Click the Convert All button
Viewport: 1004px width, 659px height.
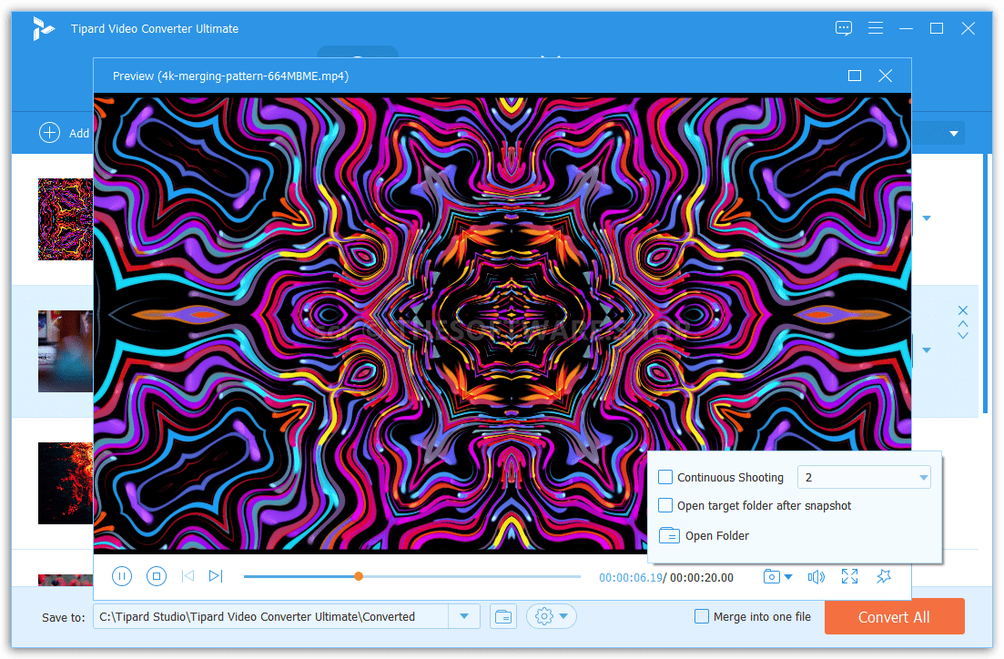tap(894, 616)
